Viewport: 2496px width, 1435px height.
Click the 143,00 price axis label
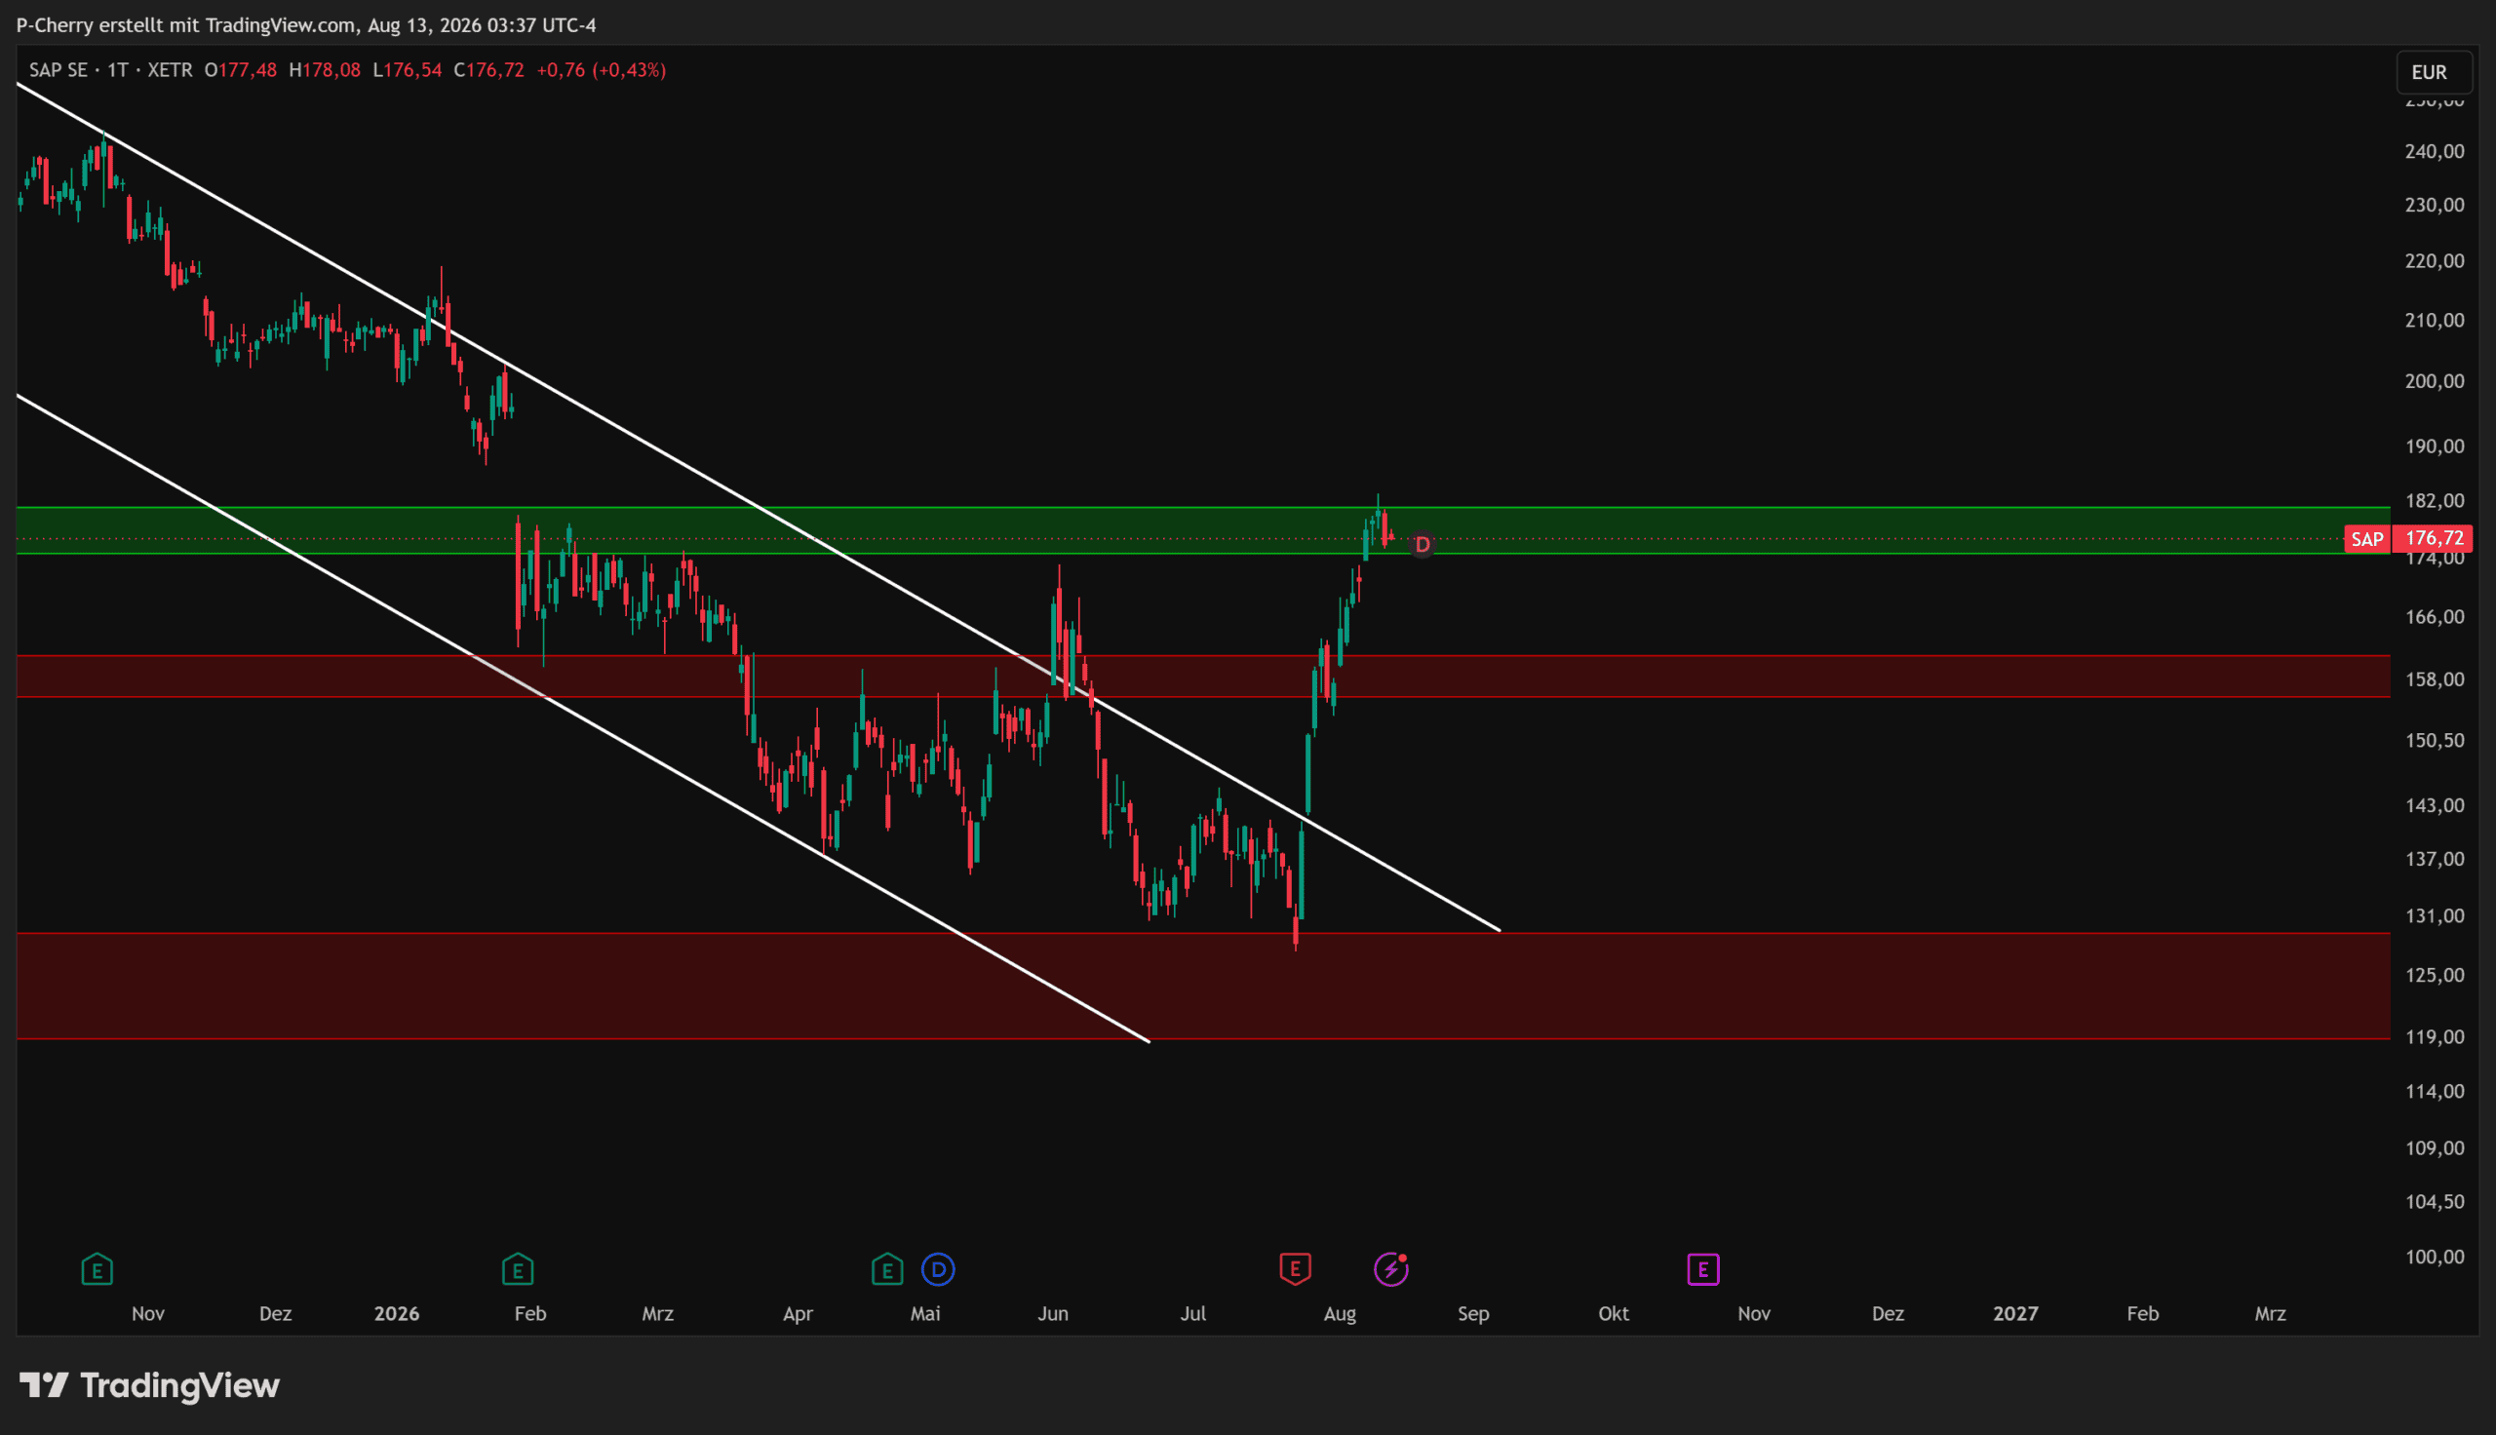pyautogui.click(x=2434, y=805)
